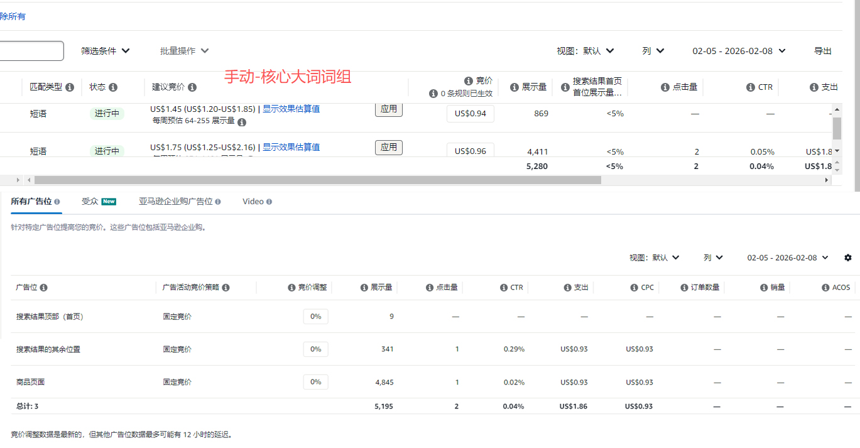Click info icon beside 每周预估 64-255 展示量
The height and width of the screenshot is (448, 860).
242,122
